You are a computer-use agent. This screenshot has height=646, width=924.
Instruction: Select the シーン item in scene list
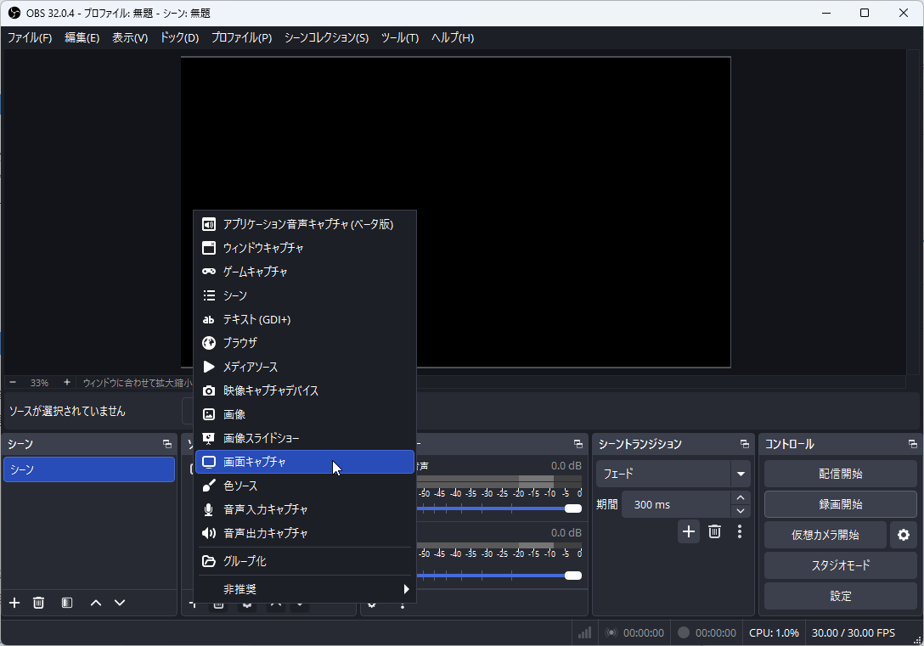[x=89, y=469]
